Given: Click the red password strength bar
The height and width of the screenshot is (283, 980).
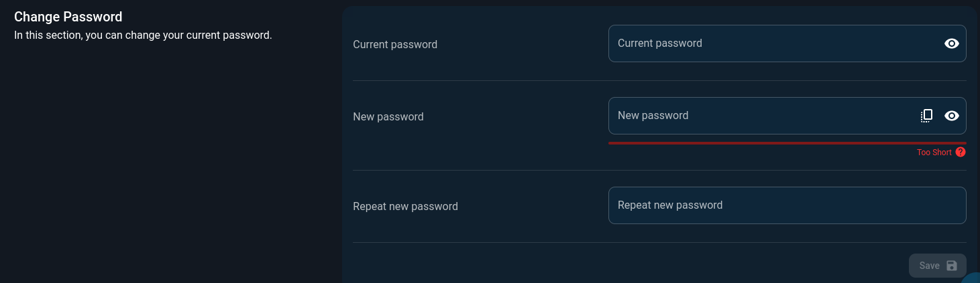Looking at the screenshot, I should (787, 143).
